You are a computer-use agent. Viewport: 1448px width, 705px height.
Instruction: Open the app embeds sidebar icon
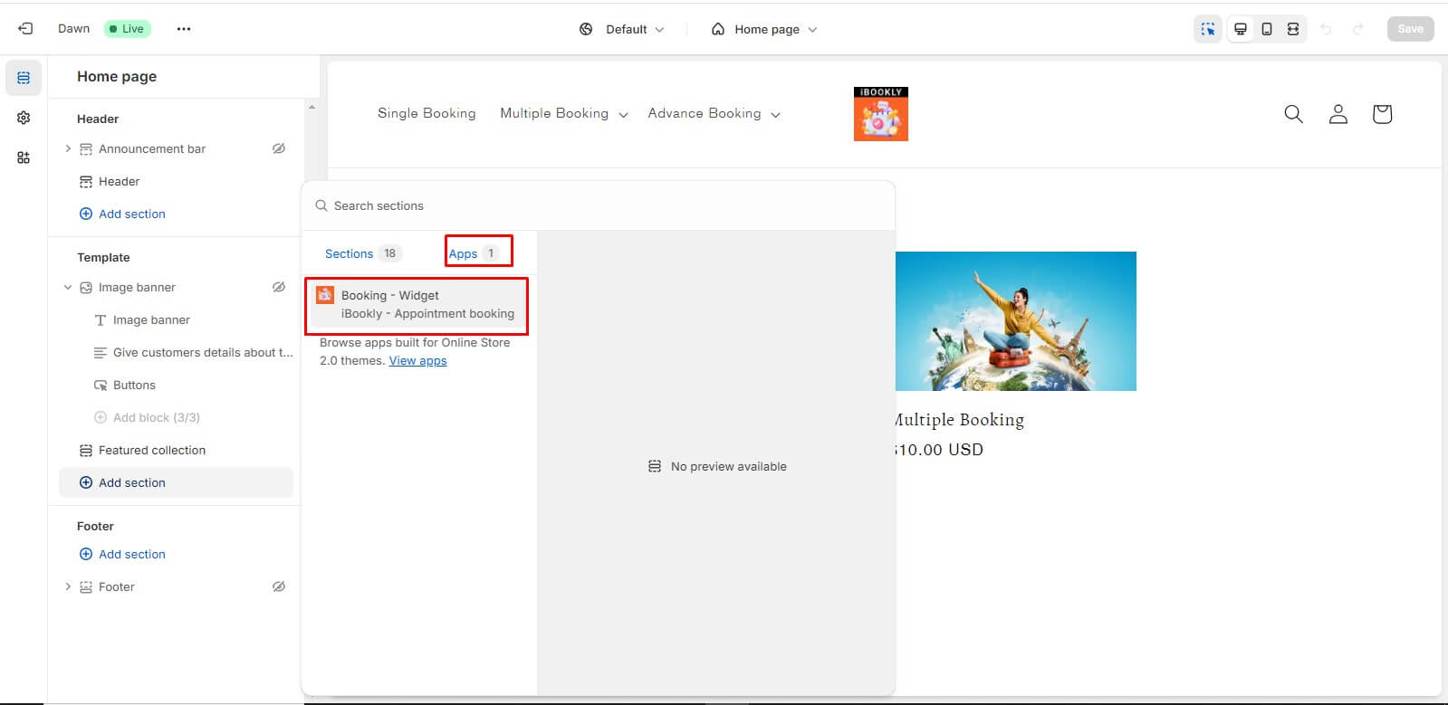(24, 157)
